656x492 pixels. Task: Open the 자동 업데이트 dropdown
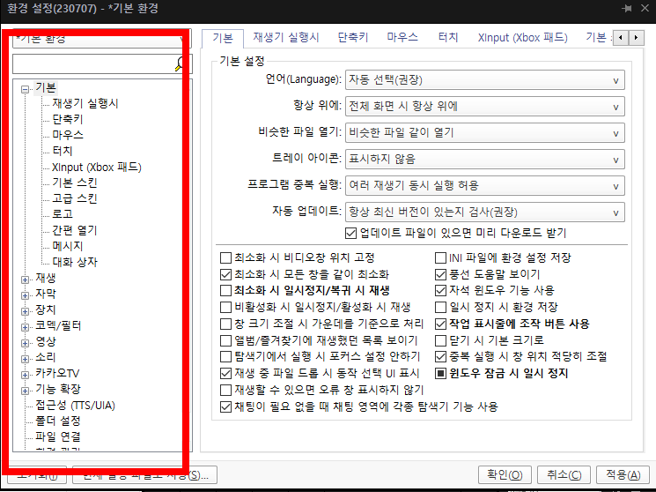(x=485, y=212)
